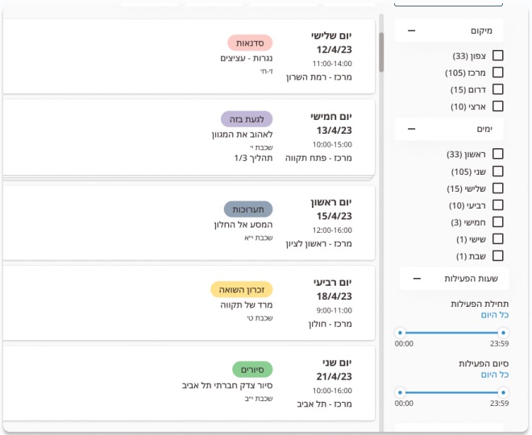Click the location מרכז - פתח תקווה

coord(318,158)
